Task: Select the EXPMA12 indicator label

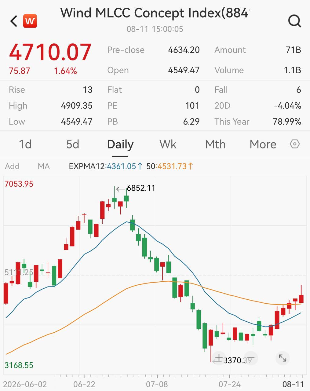Action: [87, 166]
